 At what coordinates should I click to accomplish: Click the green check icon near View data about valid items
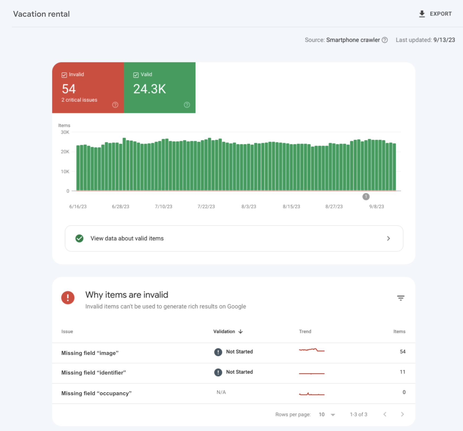pos(79,239)
